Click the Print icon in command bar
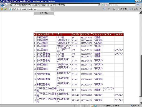The width and height of the screenshot is (142, 107). point(114,9)
